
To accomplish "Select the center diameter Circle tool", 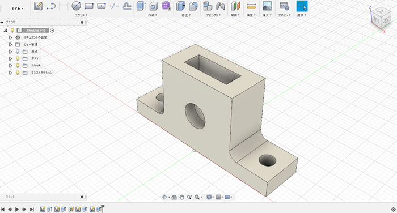I will (x=76, y=6).
